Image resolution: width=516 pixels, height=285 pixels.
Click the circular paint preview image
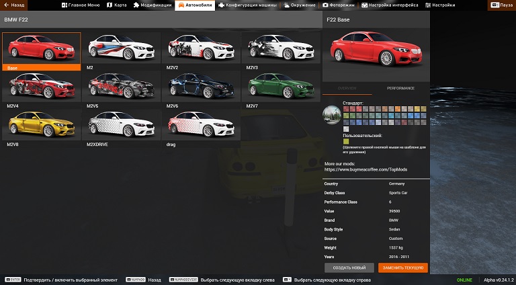[332, 115]
